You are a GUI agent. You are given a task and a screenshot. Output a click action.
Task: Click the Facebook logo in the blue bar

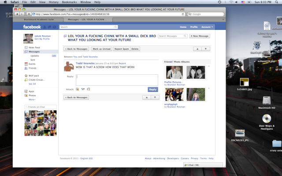[x=32, y=27]
